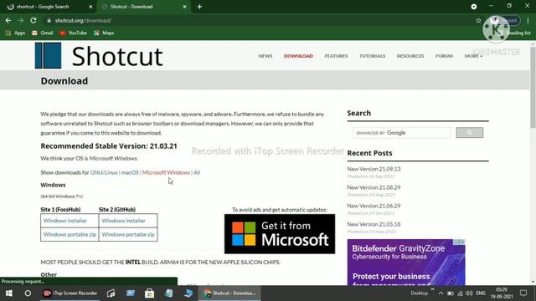Open YouTube bookmark

pos(73,33)
